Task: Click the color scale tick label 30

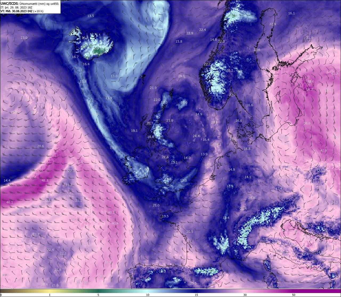Action: pos(245,295)
